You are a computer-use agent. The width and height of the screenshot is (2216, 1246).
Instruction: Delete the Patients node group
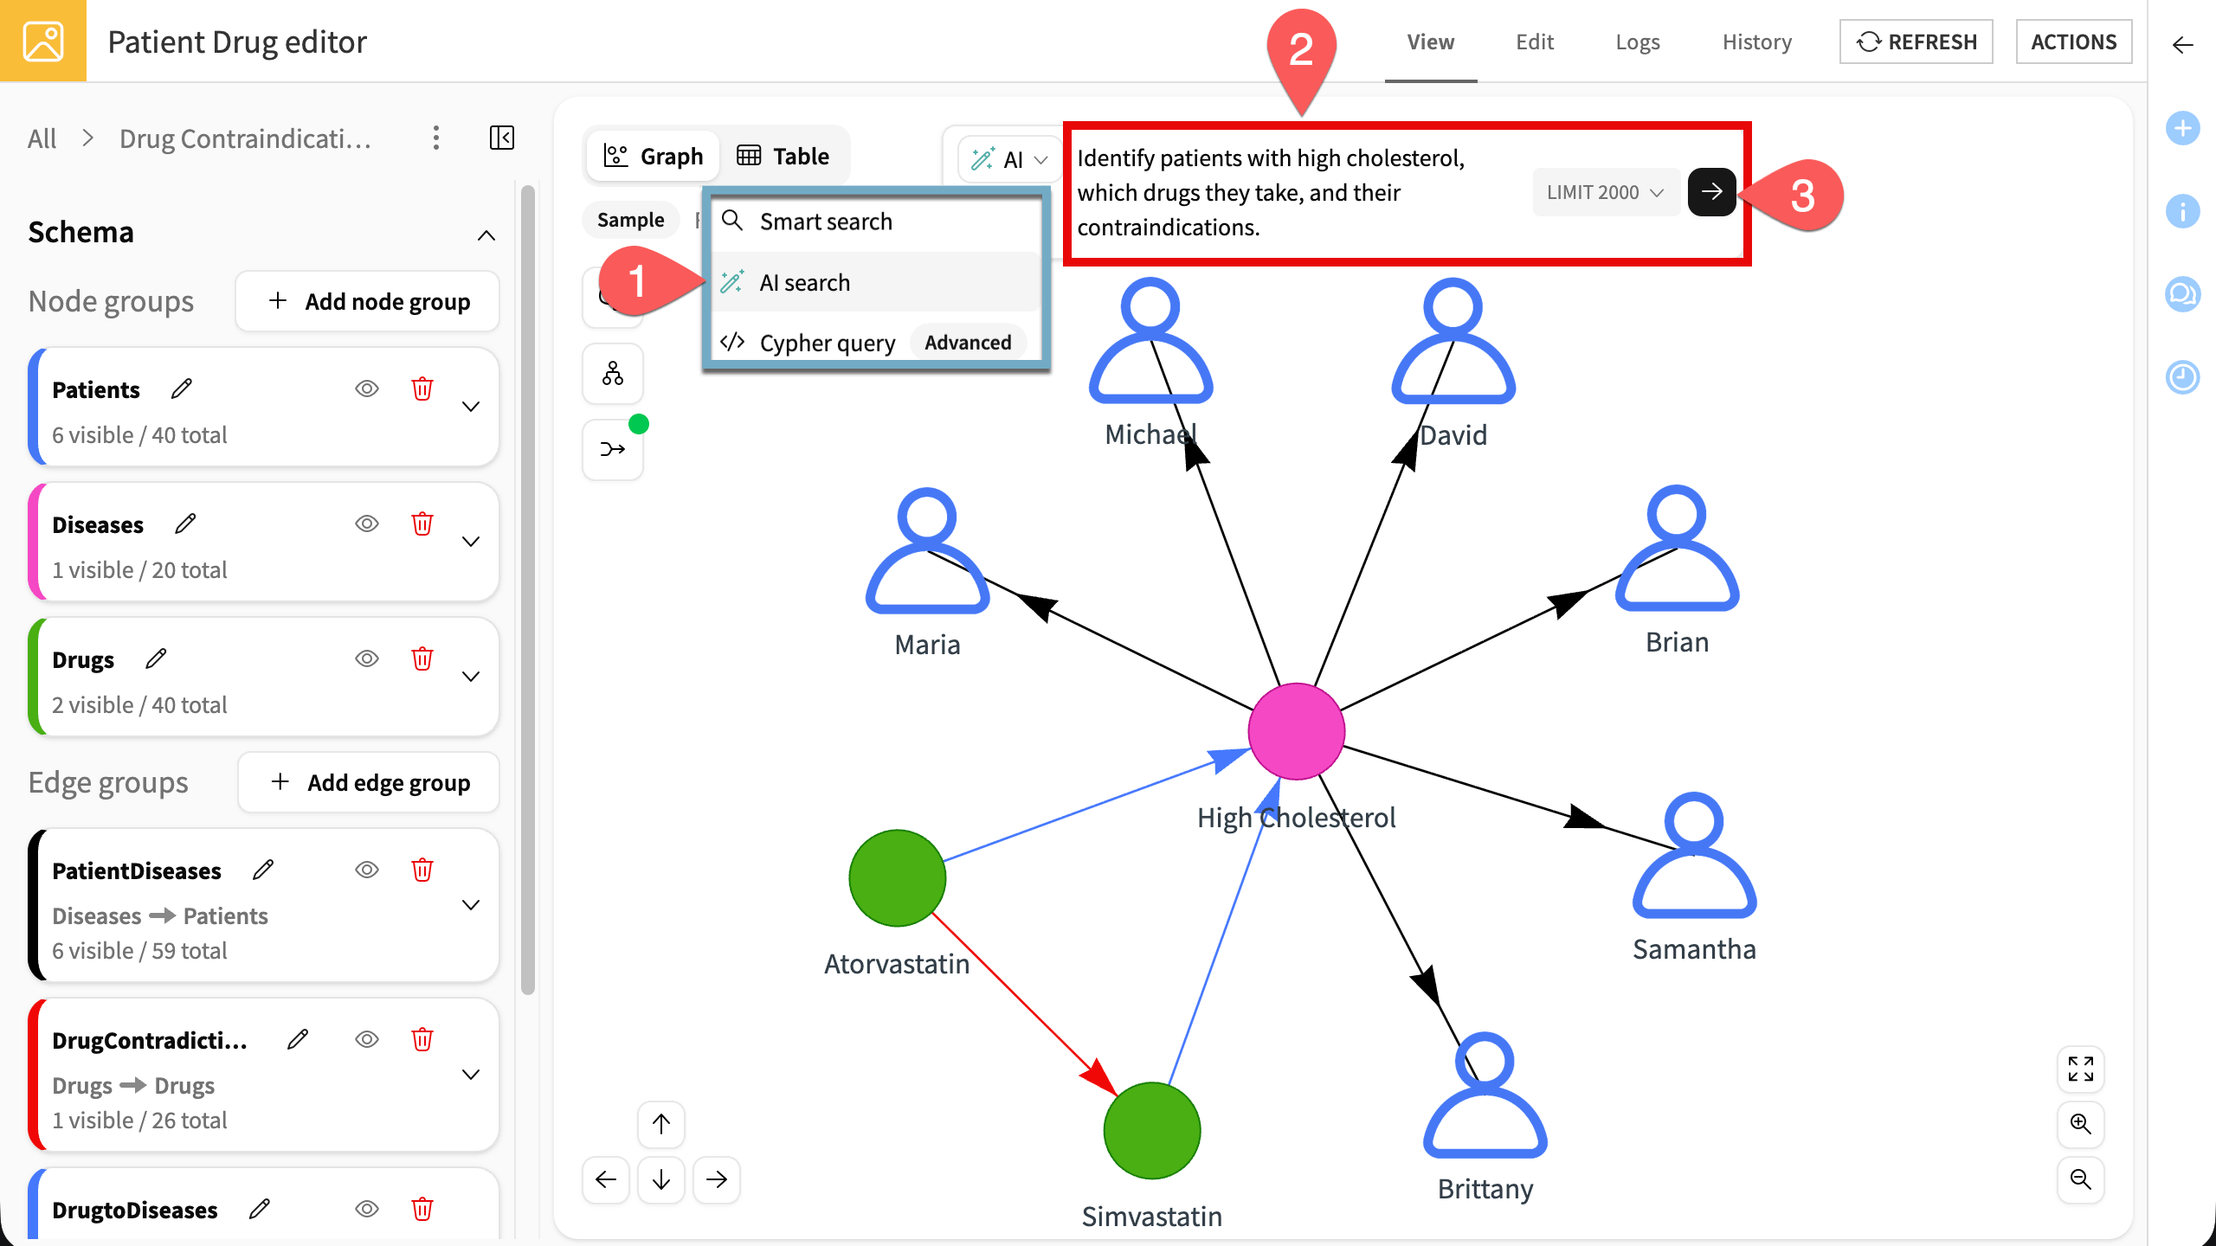(x=422, y=389)
